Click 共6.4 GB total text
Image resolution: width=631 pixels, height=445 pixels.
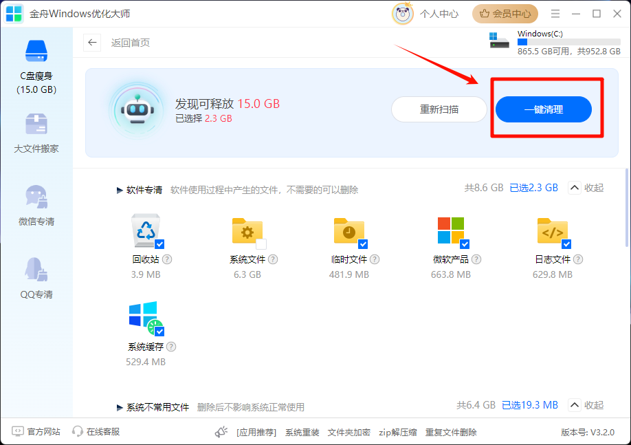[x=476, y=405]
